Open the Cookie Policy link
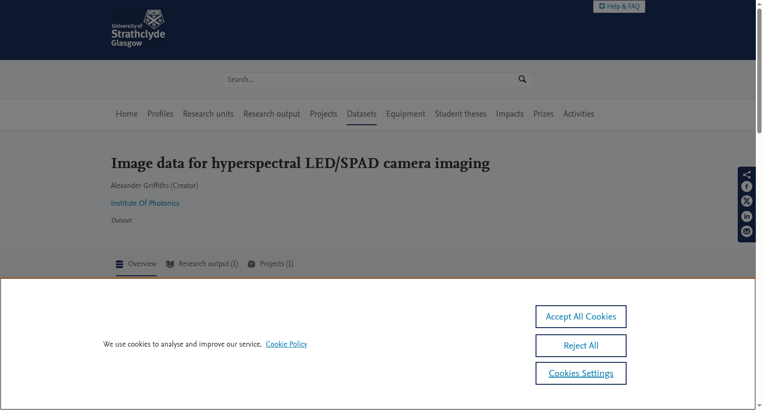 tap(286, 344)
